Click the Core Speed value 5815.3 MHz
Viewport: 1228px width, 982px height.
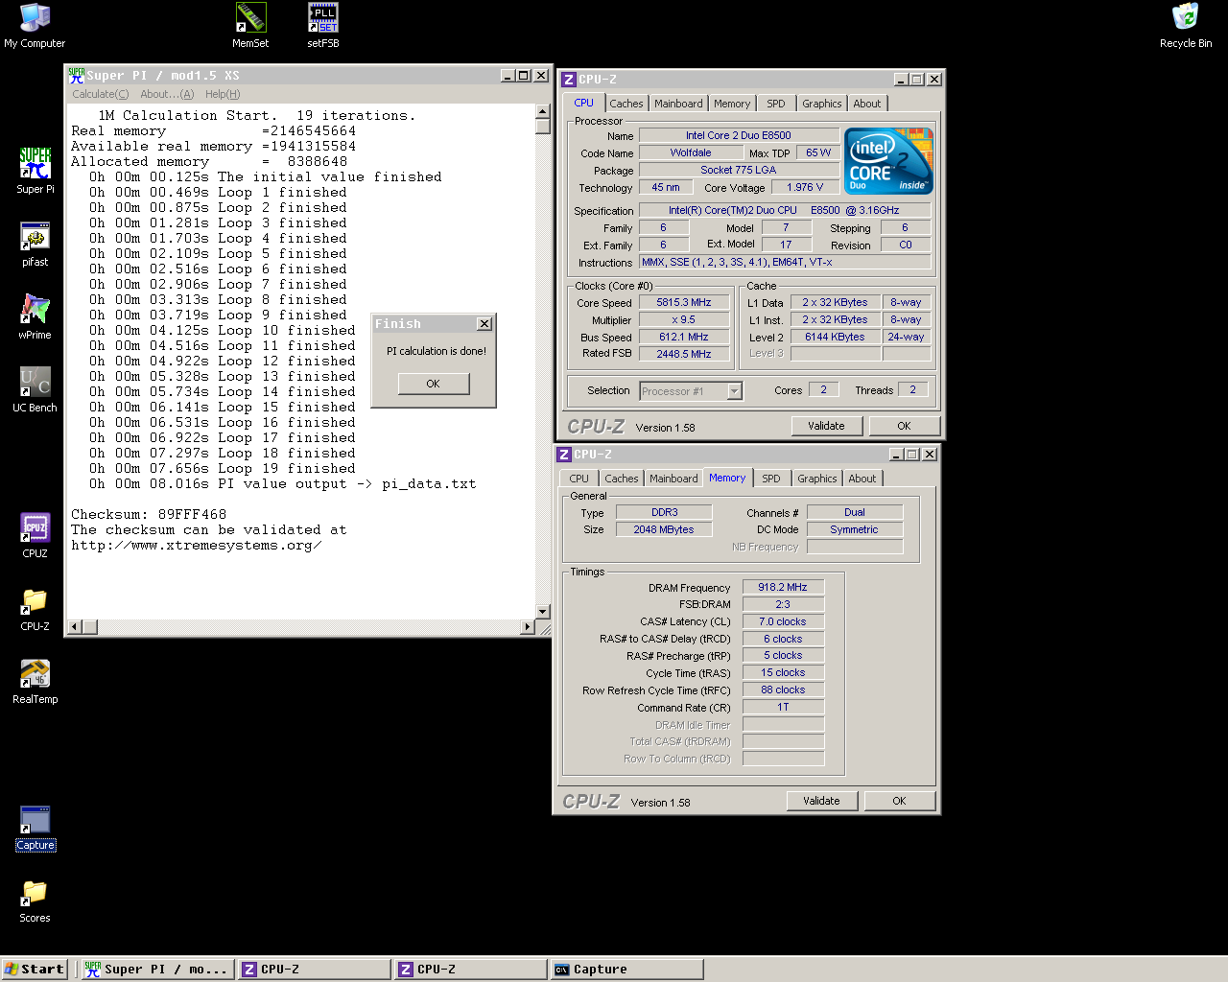(684, 302)
